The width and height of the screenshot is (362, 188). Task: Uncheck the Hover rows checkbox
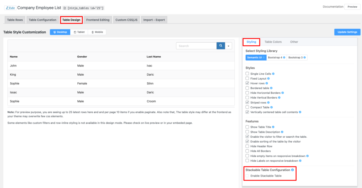pos(247,83)
